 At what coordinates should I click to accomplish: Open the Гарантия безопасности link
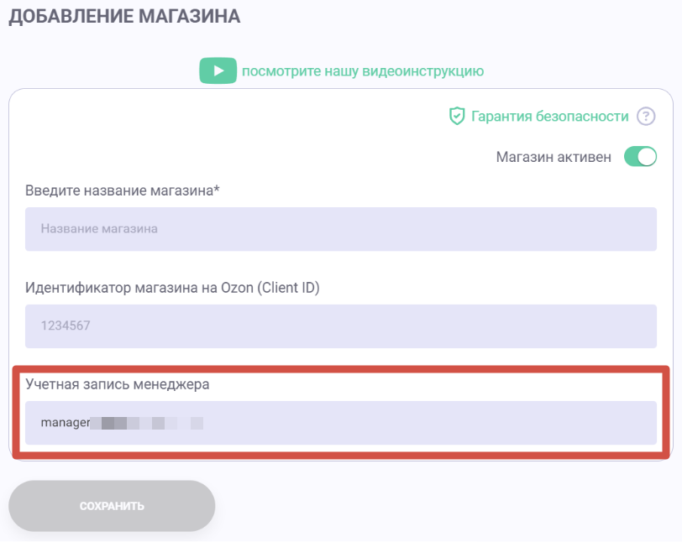pyautogui.click(x=549, y=117)
